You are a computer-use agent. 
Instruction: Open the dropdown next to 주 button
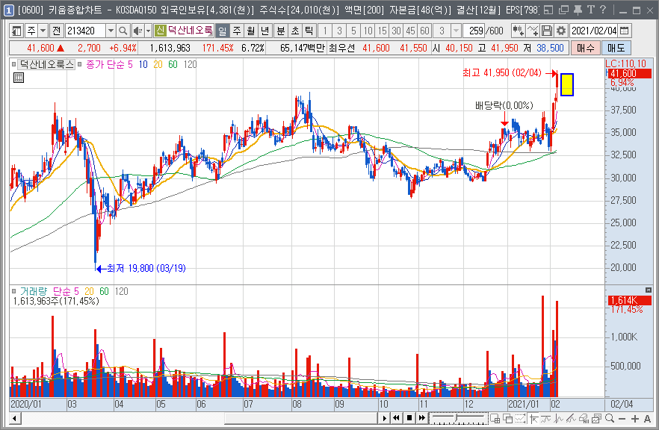point(43,31)
